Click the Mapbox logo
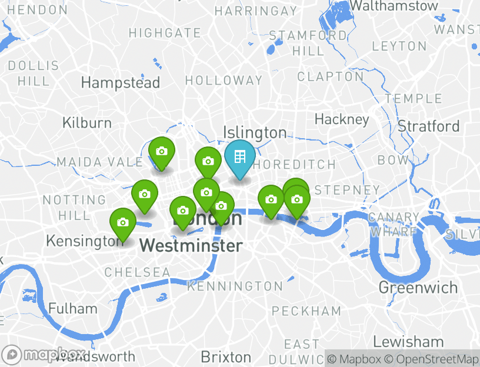The image size is (480, 367). (x=43, y=355)
